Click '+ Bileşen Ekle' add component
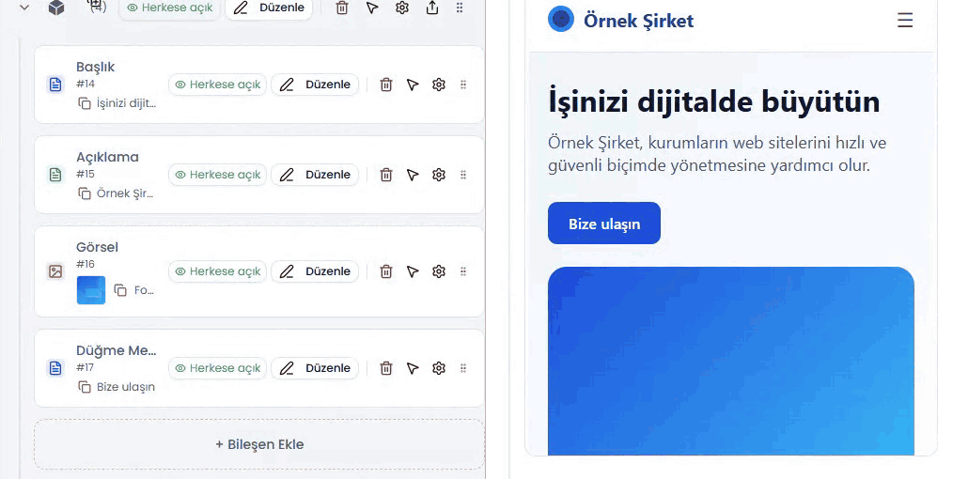The width and height of the screenshot is (968, 479). (x=259, y=444)
